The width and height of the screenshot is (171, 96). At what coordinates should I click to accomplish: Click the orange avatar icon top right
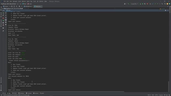[x=167, y=4]
